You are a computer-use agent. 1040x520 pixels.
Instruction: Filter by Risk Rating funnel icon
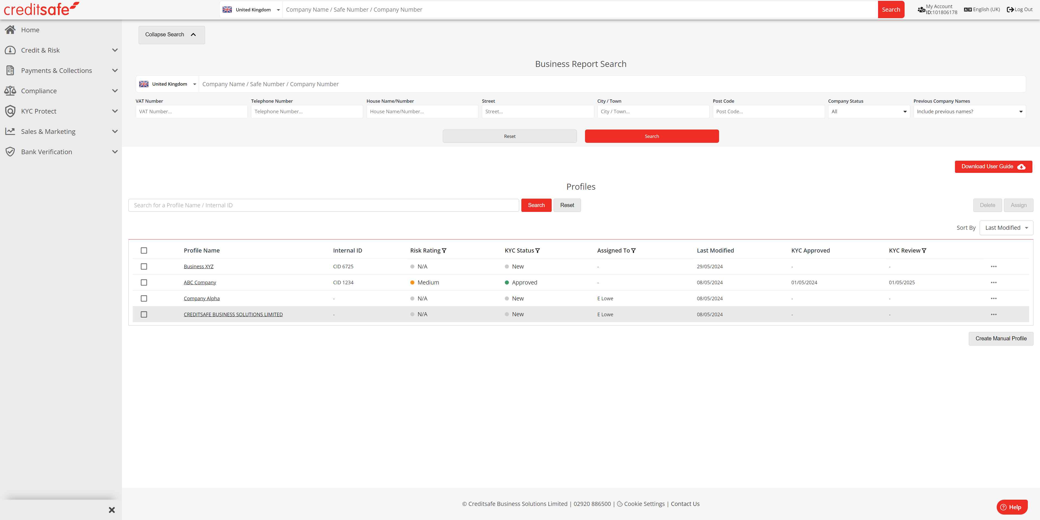pyautogui.click(x=444, y=250)
